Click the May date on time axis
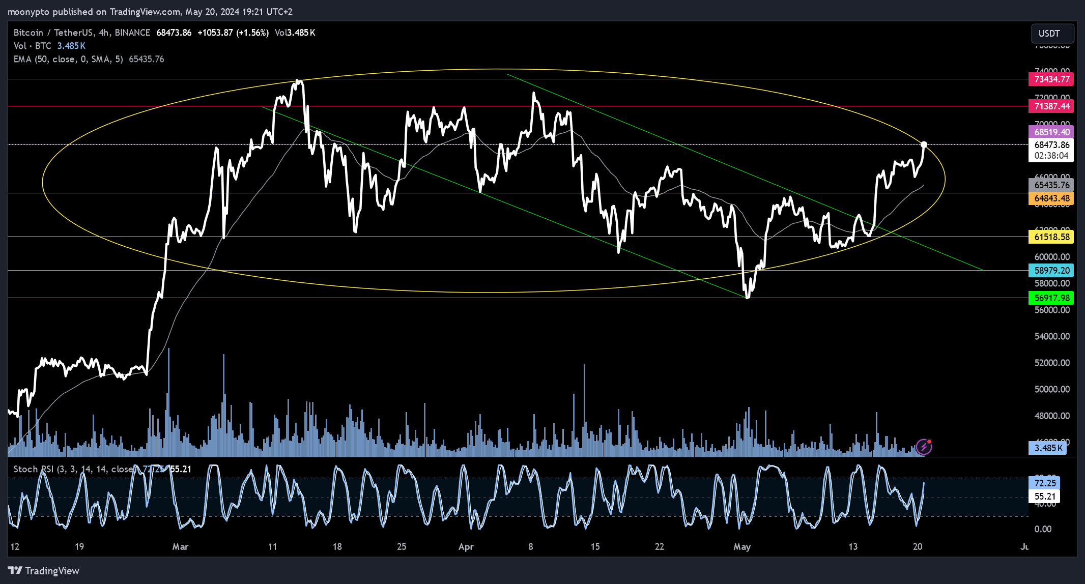The height and width of the screenshot is (584, 1085). coord(741,546)
